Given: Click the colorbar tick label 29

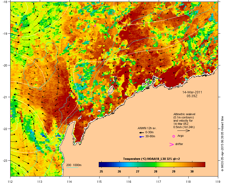Looking at the screenshot, I should coord(174,171).
